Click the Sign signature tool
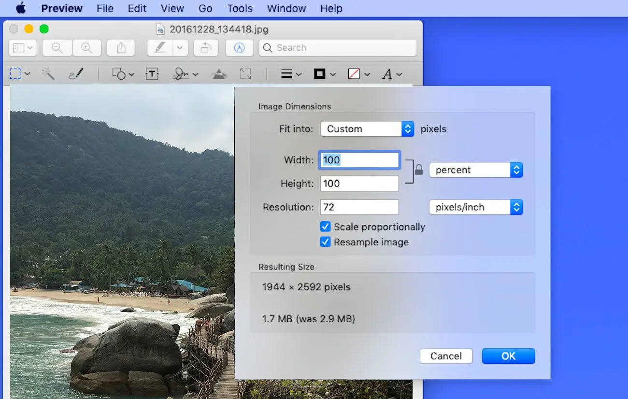The height and width of the screenshot is (399, 628). tap(181, 74)
